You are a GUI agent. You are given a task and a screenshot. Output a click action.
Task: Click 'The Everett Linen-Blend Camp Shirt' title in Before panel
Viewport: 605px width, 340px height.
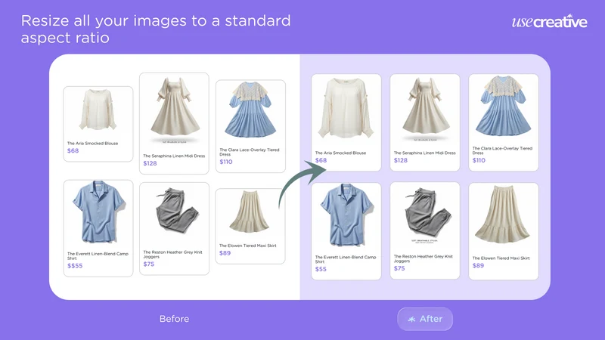click(98, 256)
